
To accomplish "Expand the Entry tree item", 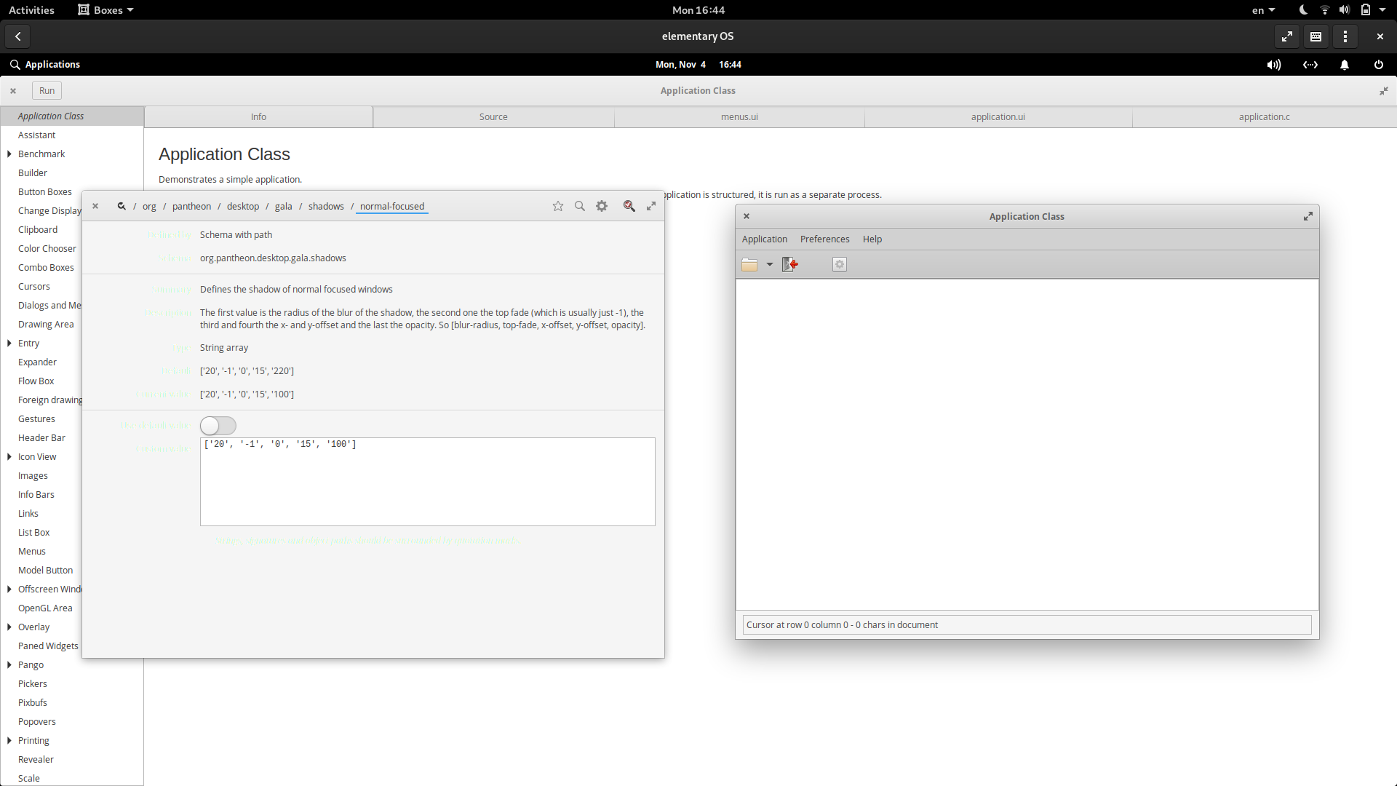I will [x=9, y=344].
